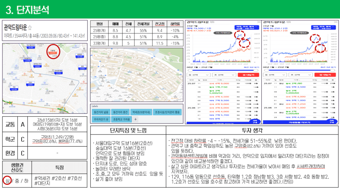Click the 33평(계) row label

(99, 43)
